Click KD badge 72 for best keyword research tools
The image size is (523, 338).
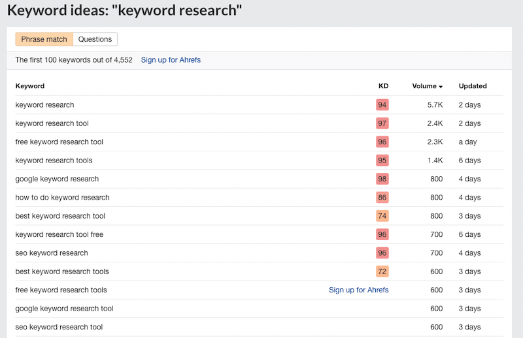(x=382, y=271)
